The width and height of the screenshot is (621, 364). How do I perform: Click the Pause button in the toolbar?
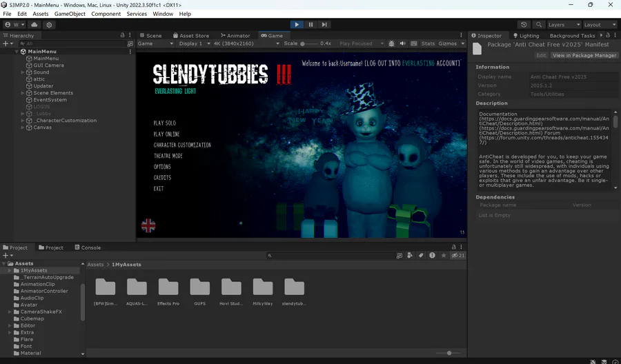click(310, 25)
